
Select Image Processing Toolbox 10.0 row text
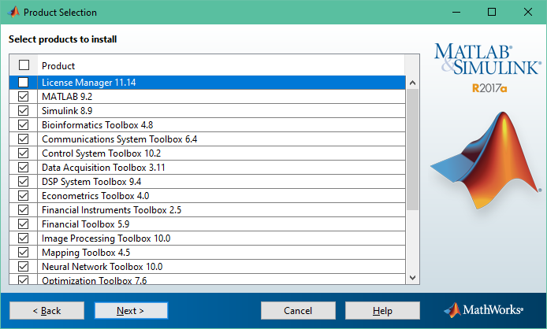(106, 238)
